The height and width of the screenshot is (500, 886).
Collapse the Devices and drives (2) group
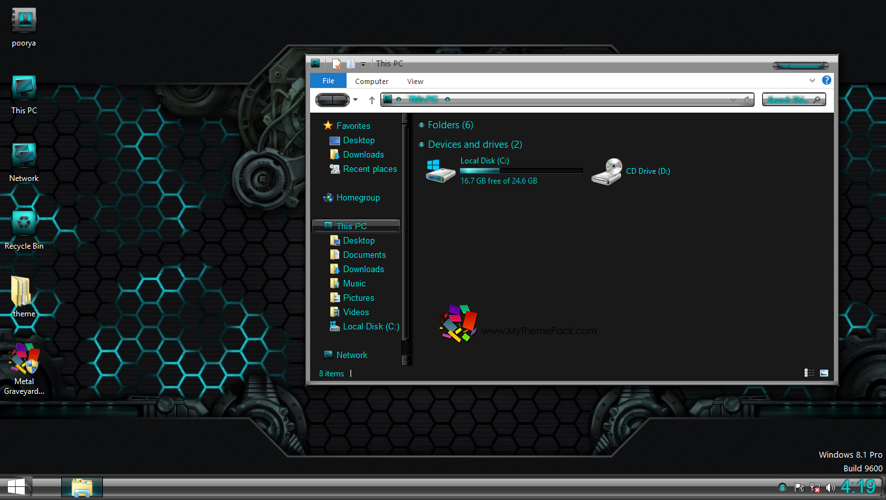422,145
